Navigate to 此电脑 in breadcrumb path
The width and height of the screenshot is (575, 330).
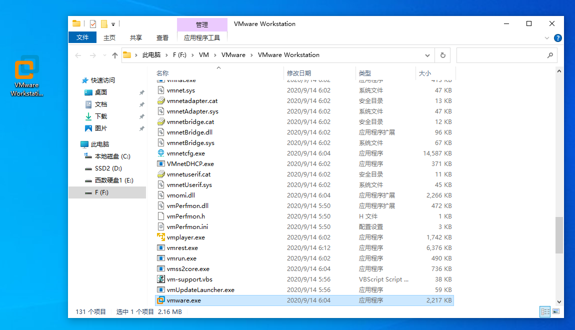(151, 55)
